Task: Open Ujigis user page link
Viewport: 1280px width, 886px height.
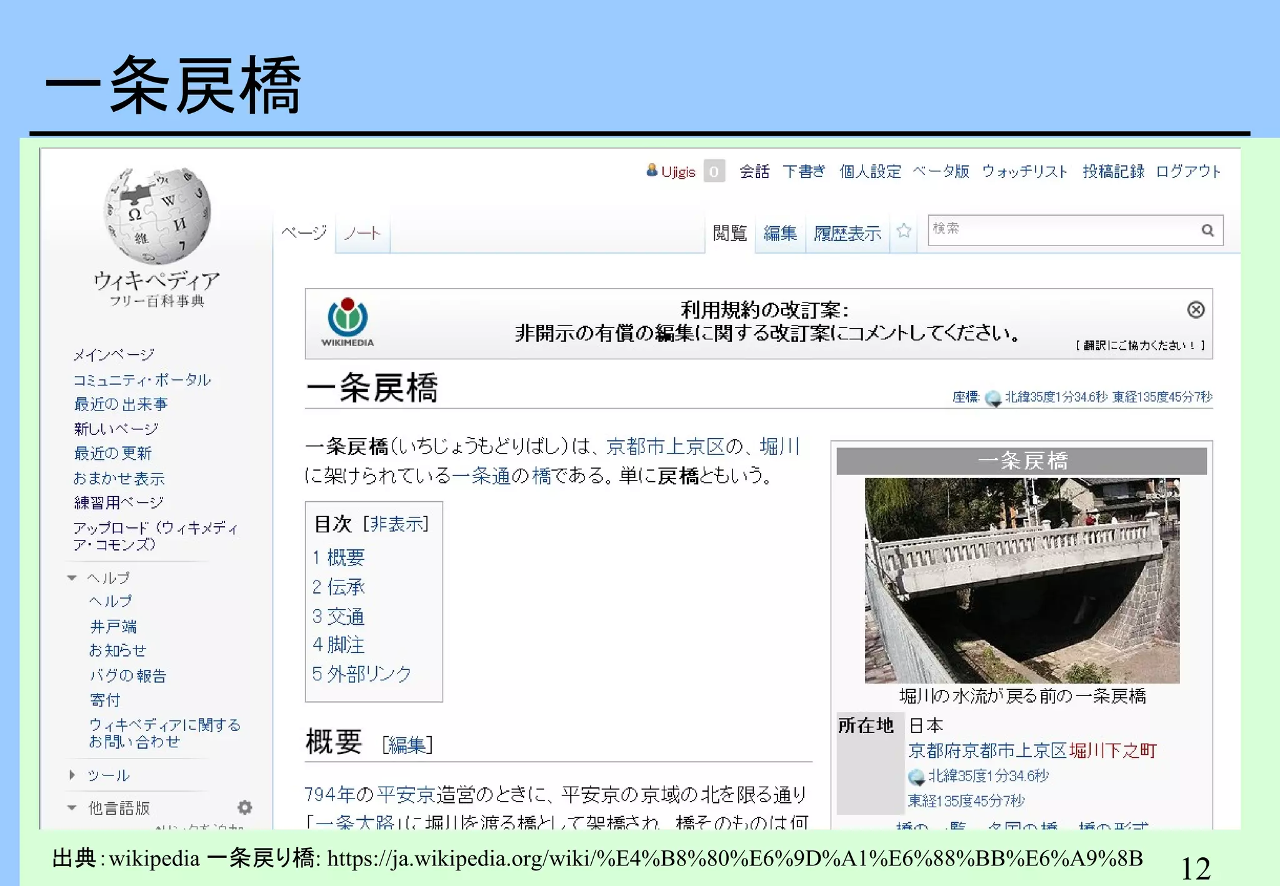Action: point(678,172)
